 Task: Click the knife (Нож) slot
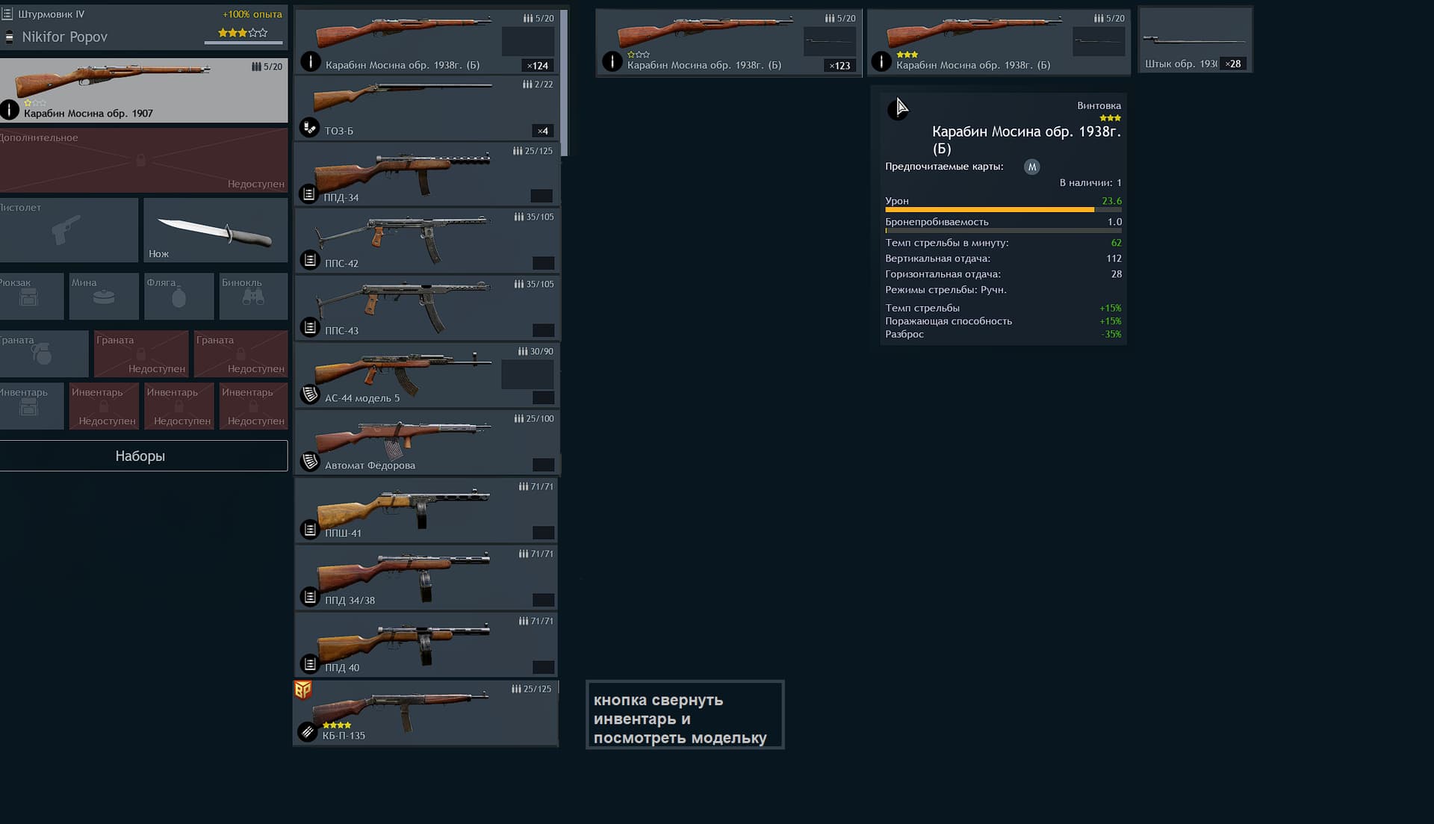215,230
